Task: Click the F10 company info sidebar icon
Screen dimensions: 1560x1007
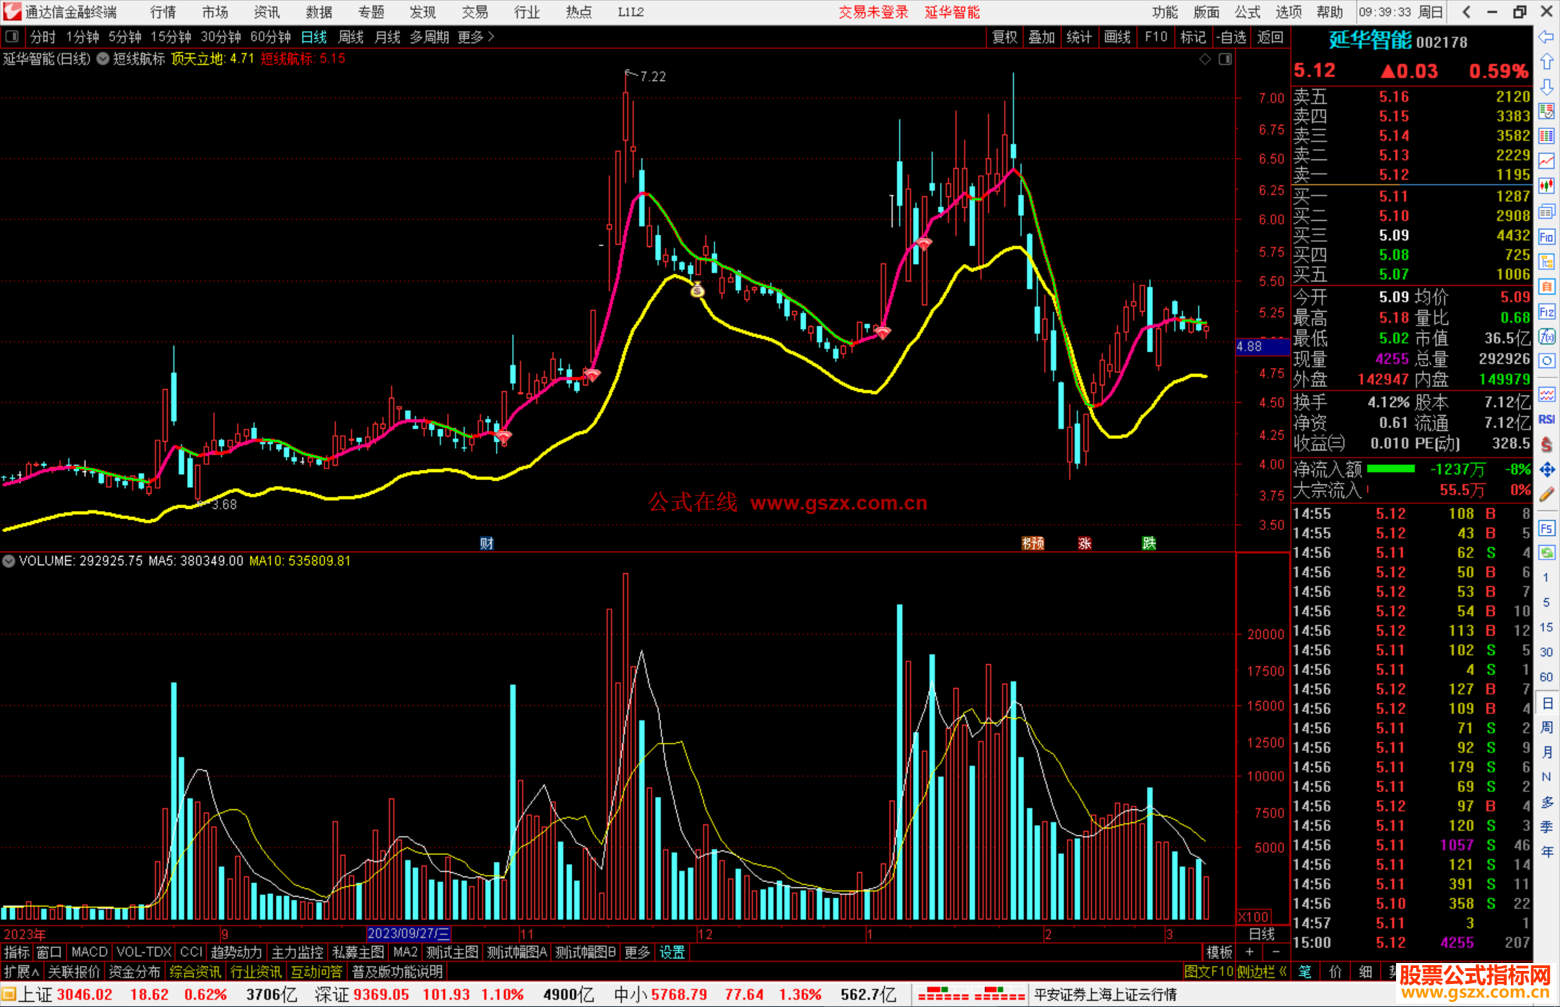Action: click(1546, 237)
